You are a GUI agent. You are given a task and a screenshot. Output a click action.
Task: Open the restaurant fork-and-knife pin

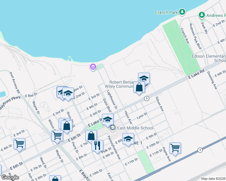coord(97,146)
